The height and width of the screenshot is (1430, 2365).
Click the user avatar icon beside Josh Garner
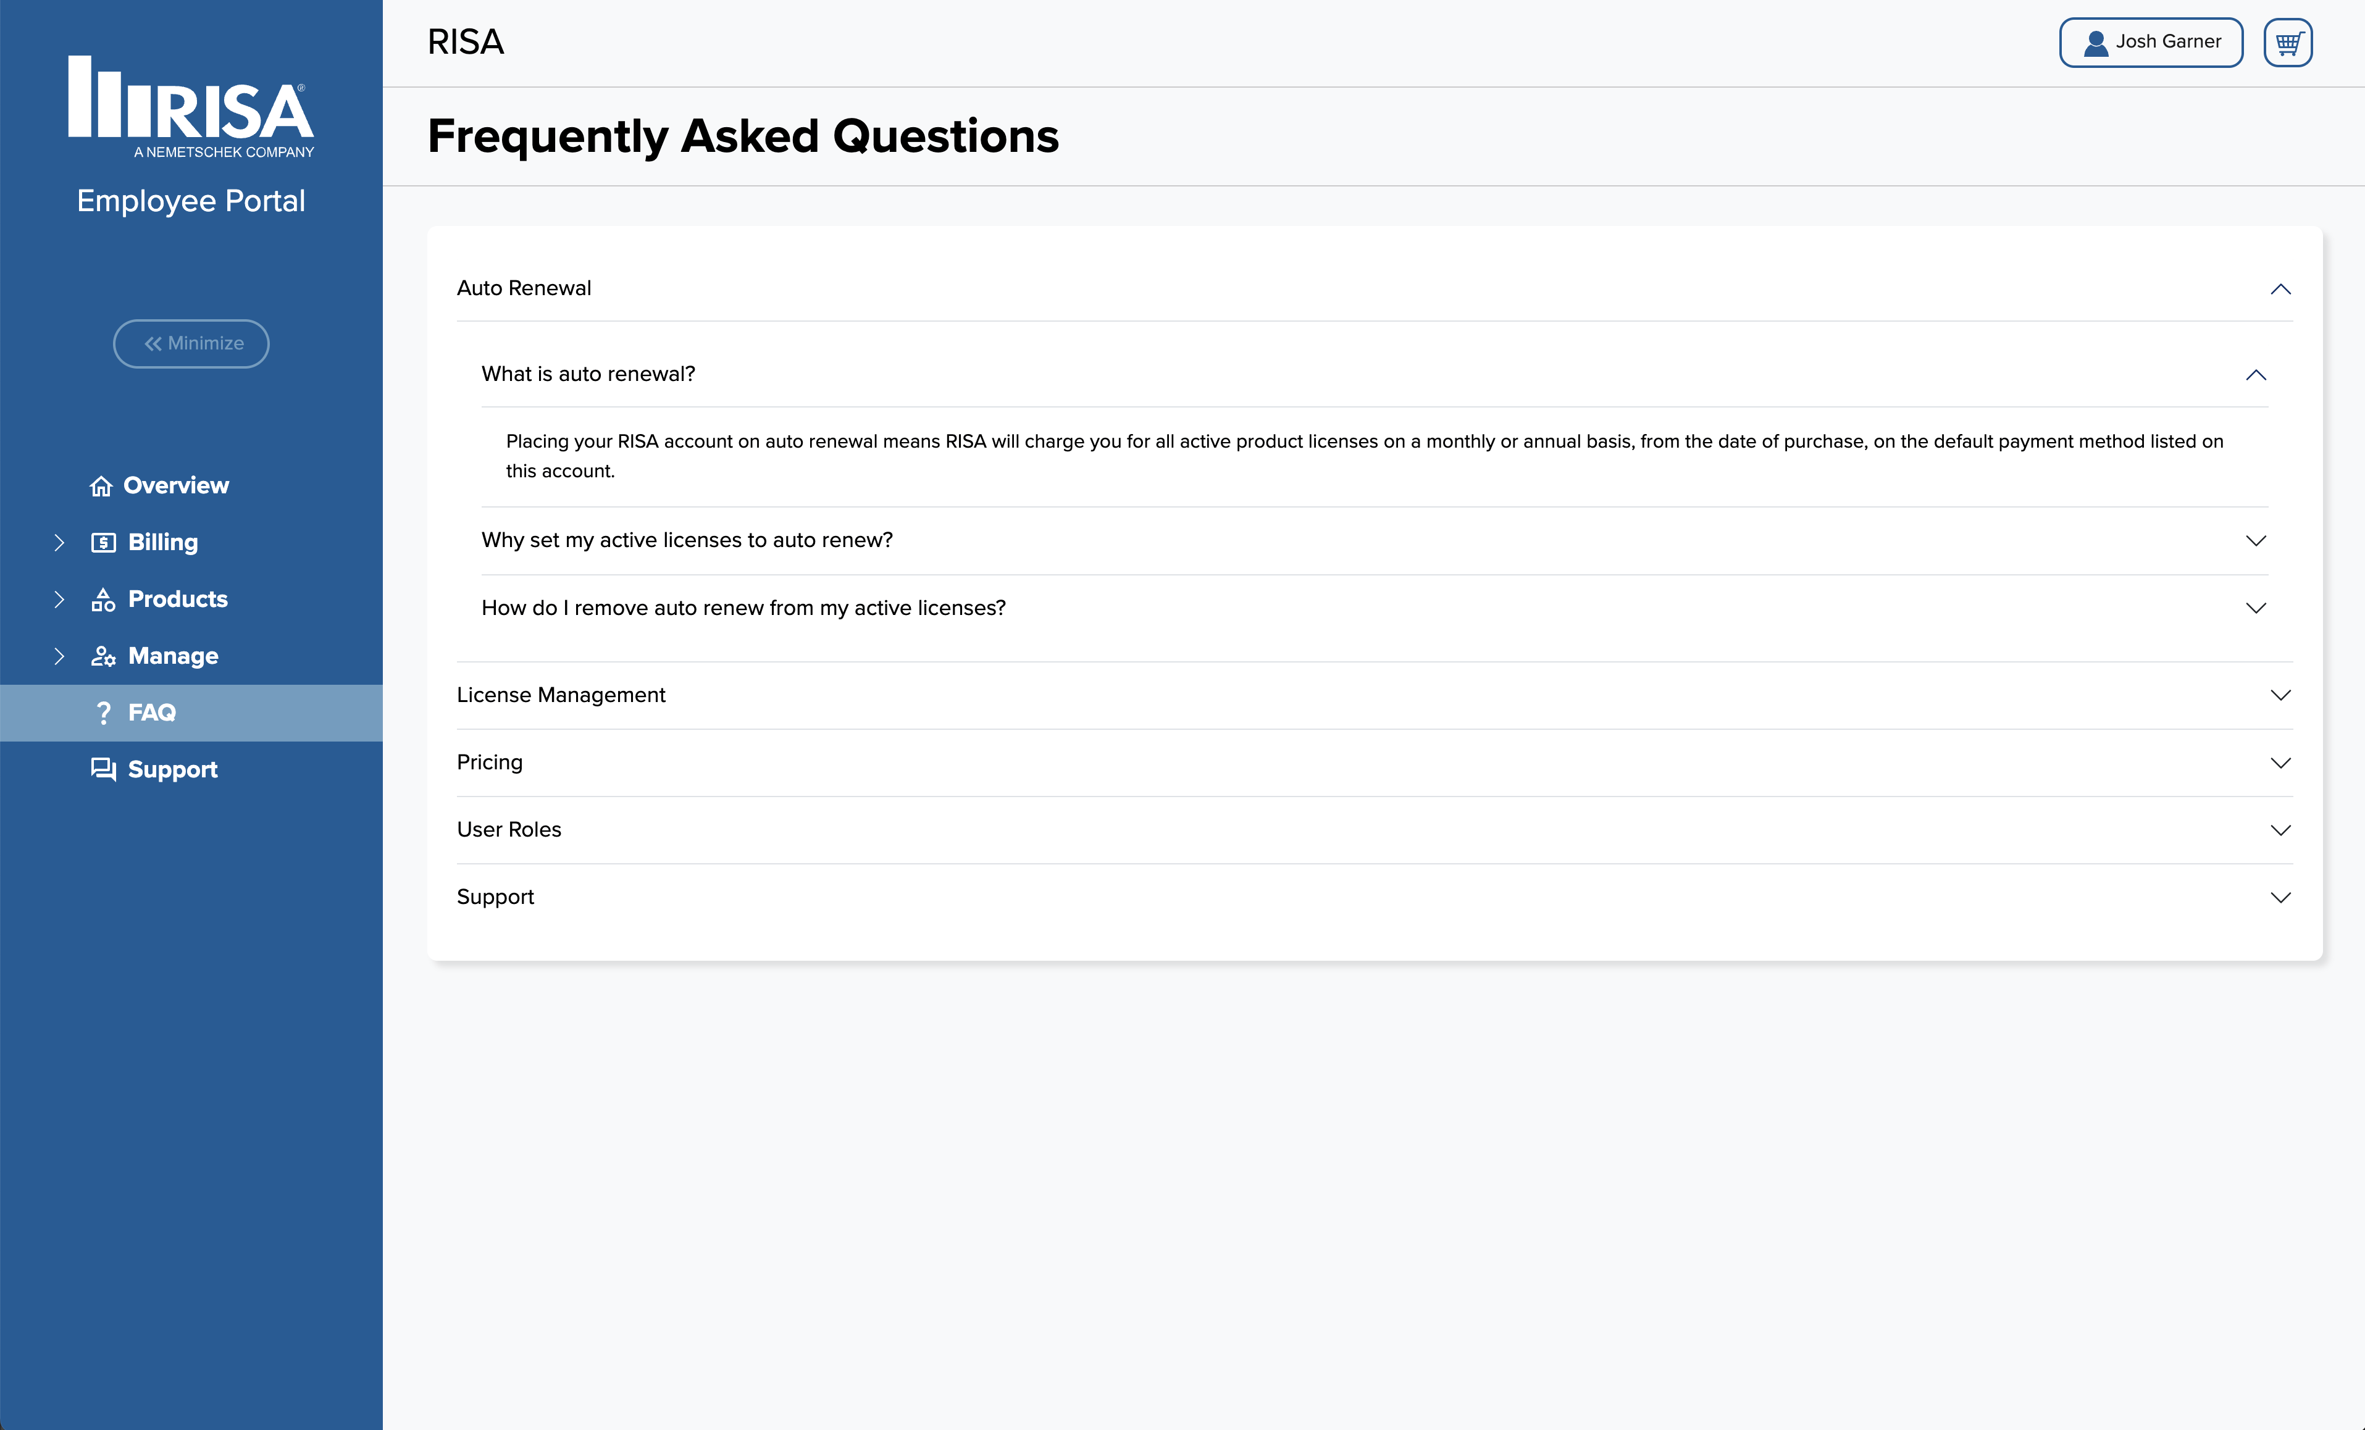pos(2095,43)
